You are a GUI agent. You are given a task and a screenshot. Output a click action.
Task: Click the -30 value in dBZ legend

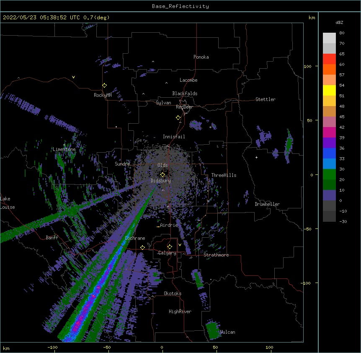click(x=343, y=222)
